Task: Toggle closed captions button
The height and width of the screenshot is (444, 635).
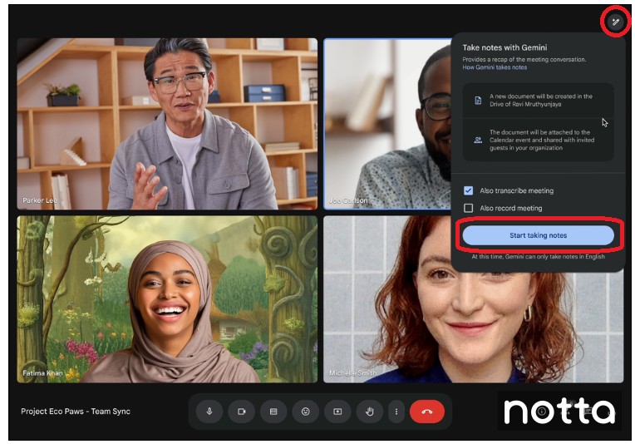Action: [x=273, y=411]
